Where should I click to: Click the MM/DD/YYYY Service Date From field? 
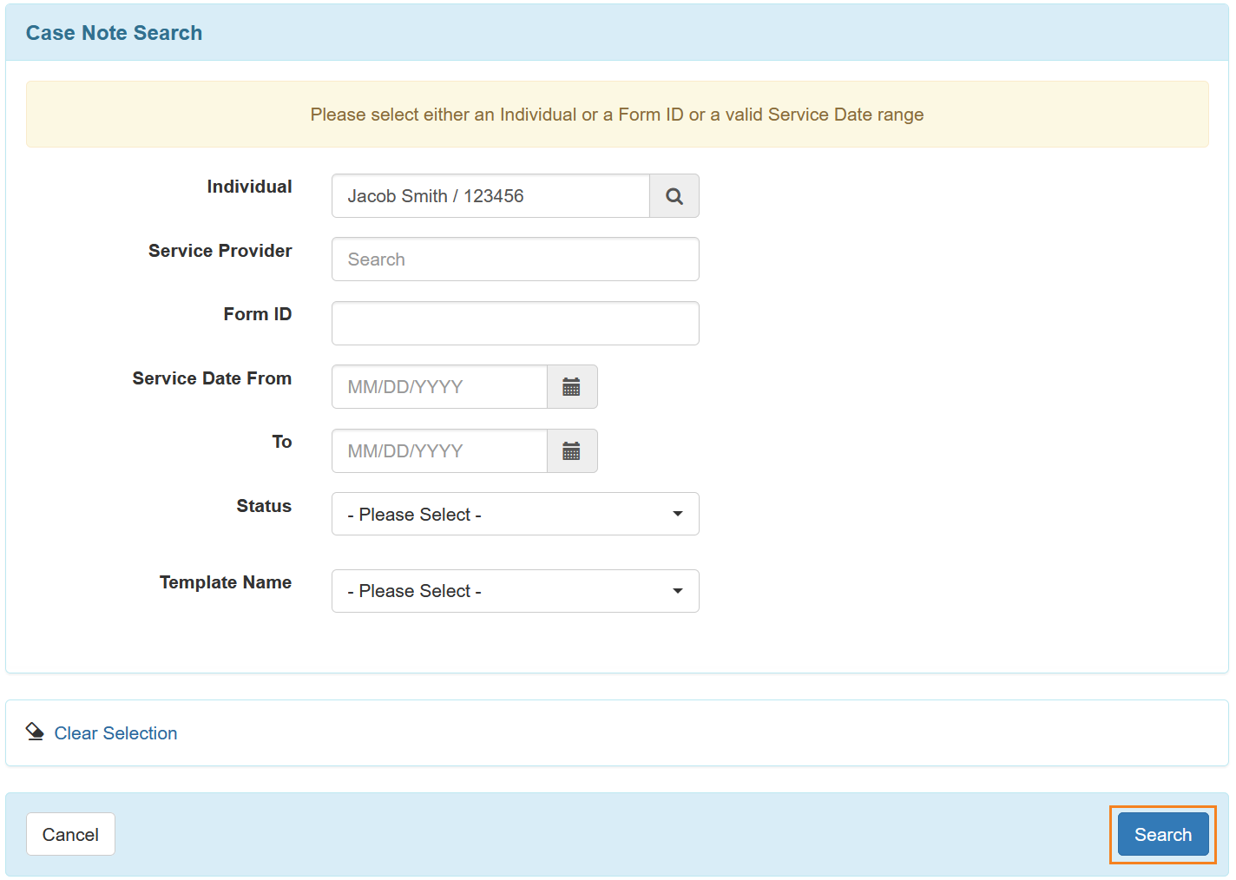click(438, 386)
